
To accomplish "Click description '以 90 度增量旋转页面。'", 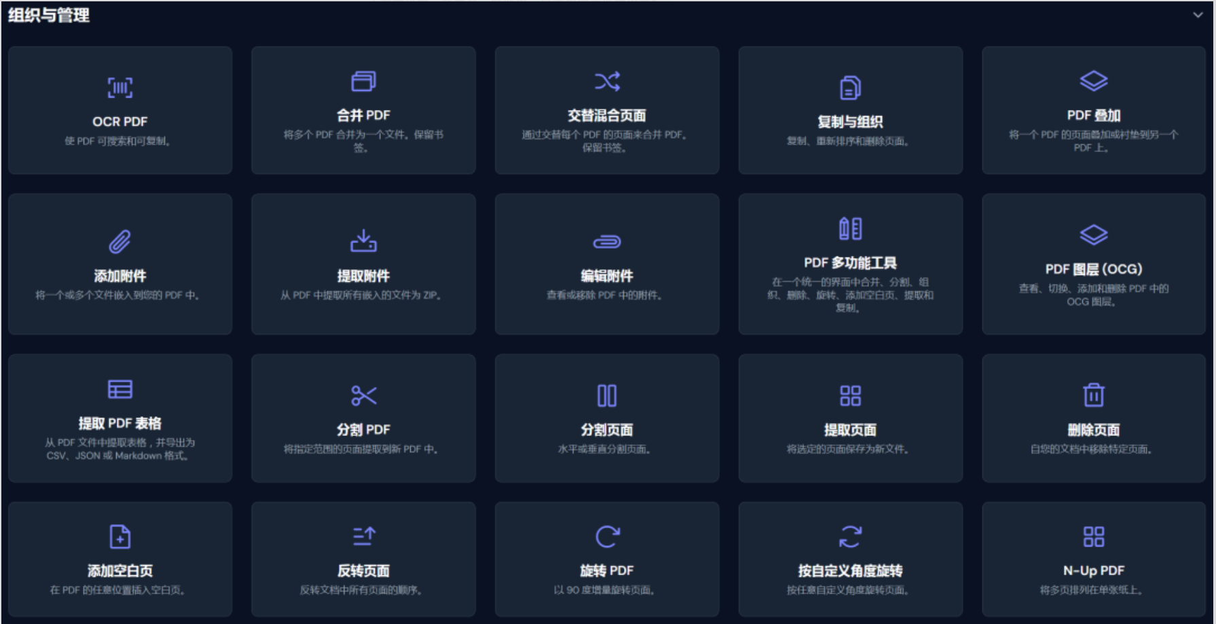I will click(604, 590).
